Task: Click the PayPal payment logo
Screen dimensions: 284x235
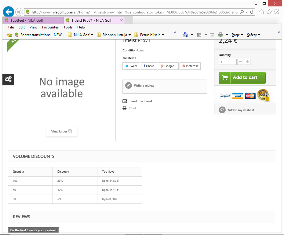Action: coord(225,96)
